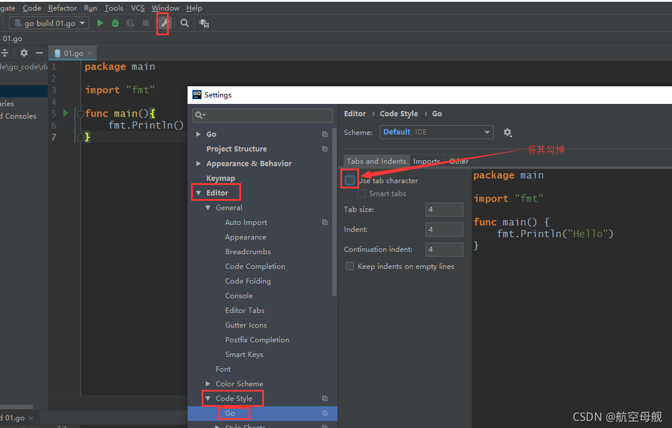The width and height of the screenshot is (672, 428).
Task: Fold func main with gutter fold marker
Action: pyautogui.click(x=80, y=114)
